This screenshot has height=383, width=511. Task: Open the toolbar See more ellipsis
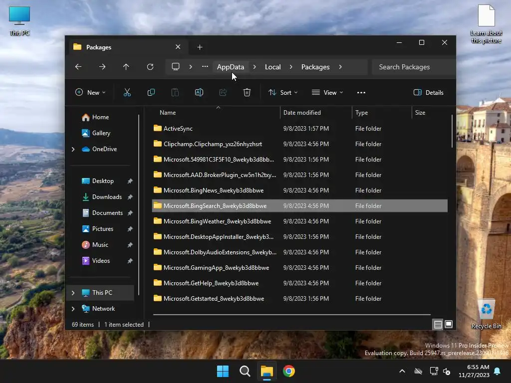(x=361, y=92)
